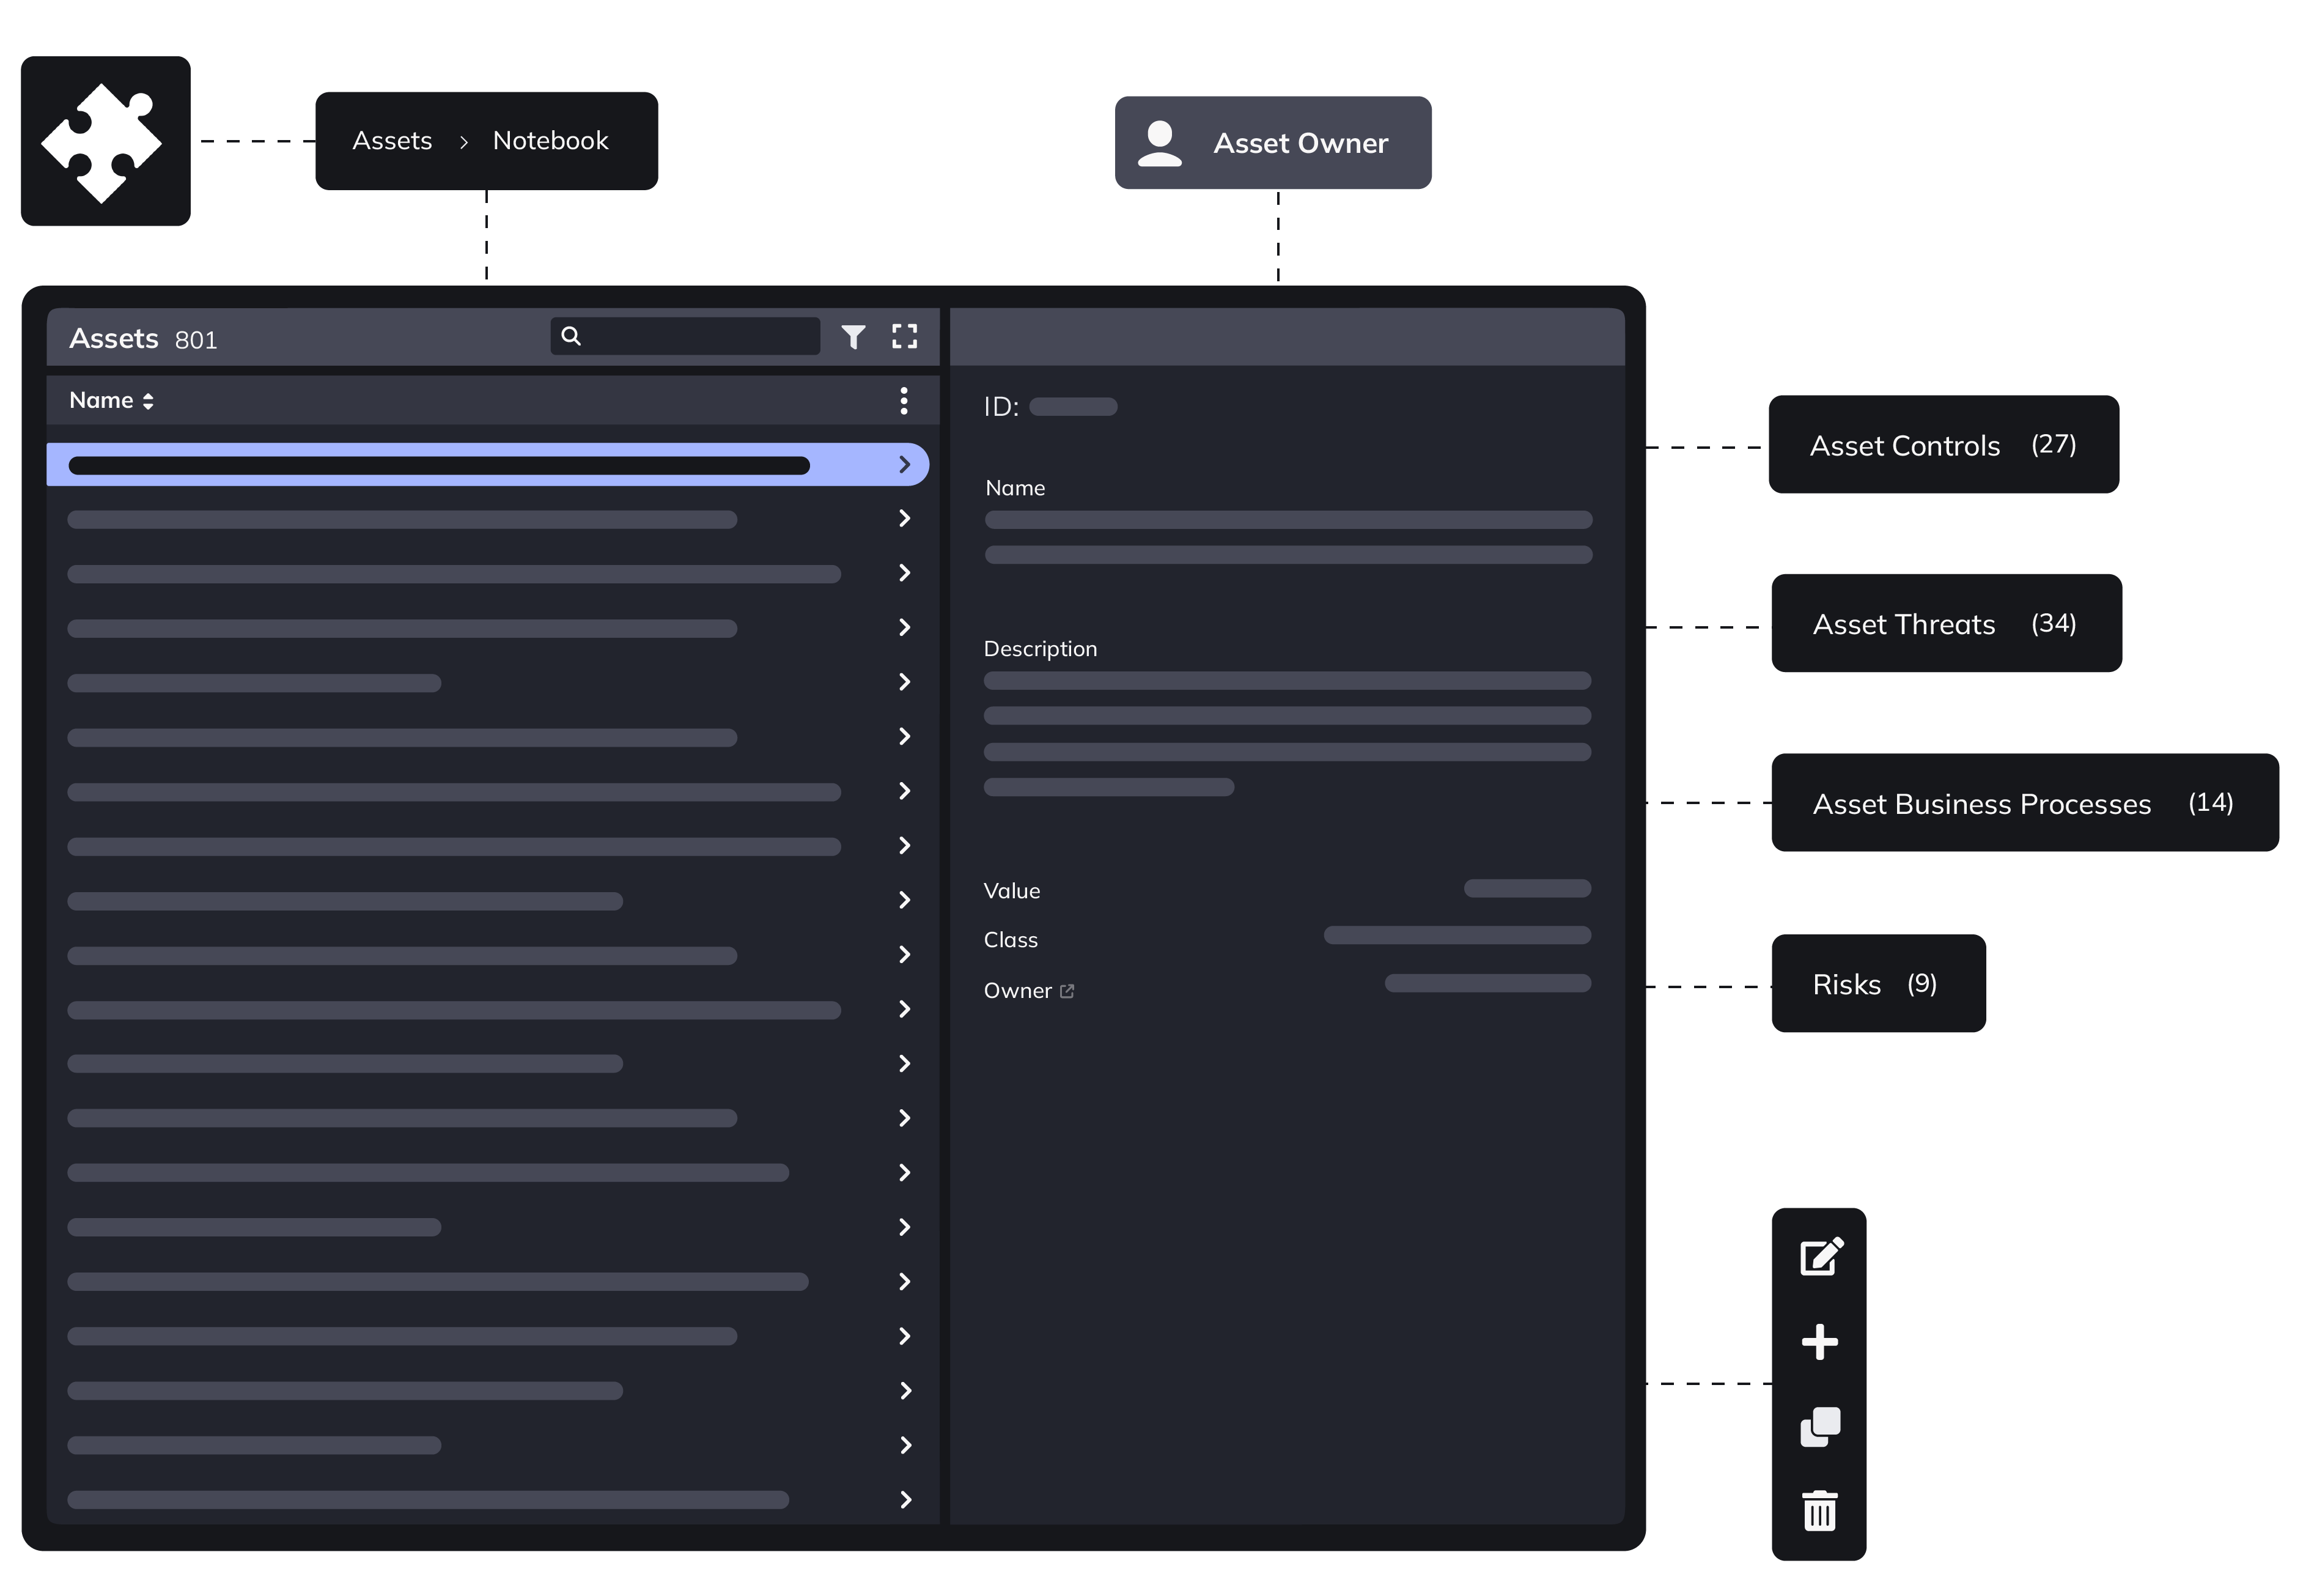Expand the last asset row chevron
This screenshot has height=1596, width=2303.
905,1499
